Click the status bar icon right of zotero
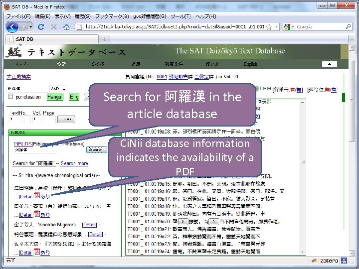The width and height of the screenshot is (359, 269). click(344, 261)
